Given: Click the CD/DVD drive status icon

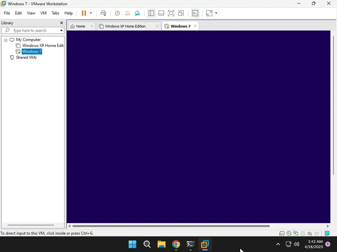Looking at the screenshot, I should 289,233.
